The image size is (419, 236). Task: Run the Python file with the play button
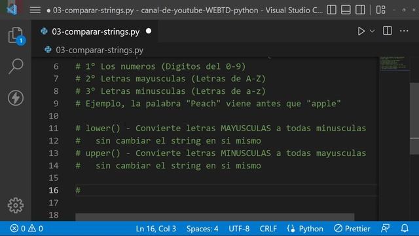tap(361, 31)
